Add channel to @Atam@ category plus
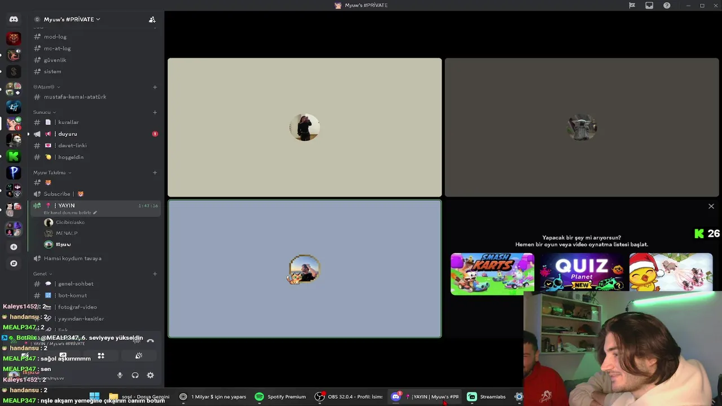722x406 pixels. coord(155,87)
